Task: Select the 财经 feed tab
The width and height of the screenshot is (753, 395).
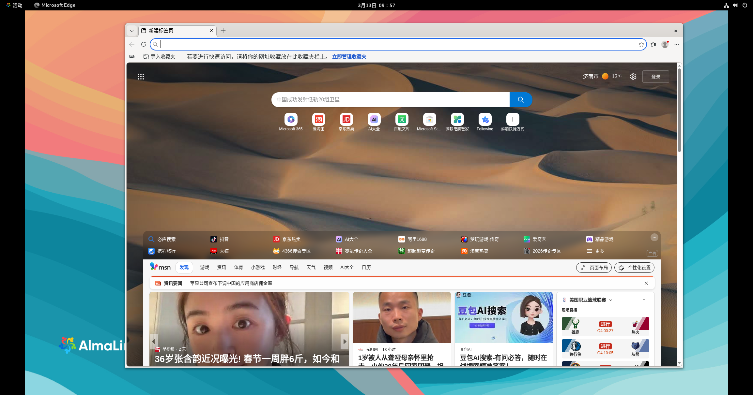Action: (x=277, y=267)
